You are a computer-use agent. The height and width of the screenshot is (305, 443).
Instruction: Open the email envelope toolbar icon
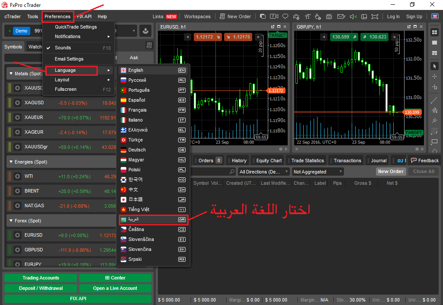341,17
